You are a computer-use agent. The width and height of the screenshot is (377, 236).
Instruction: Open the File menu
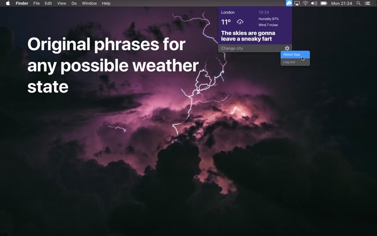pos(37,3)
